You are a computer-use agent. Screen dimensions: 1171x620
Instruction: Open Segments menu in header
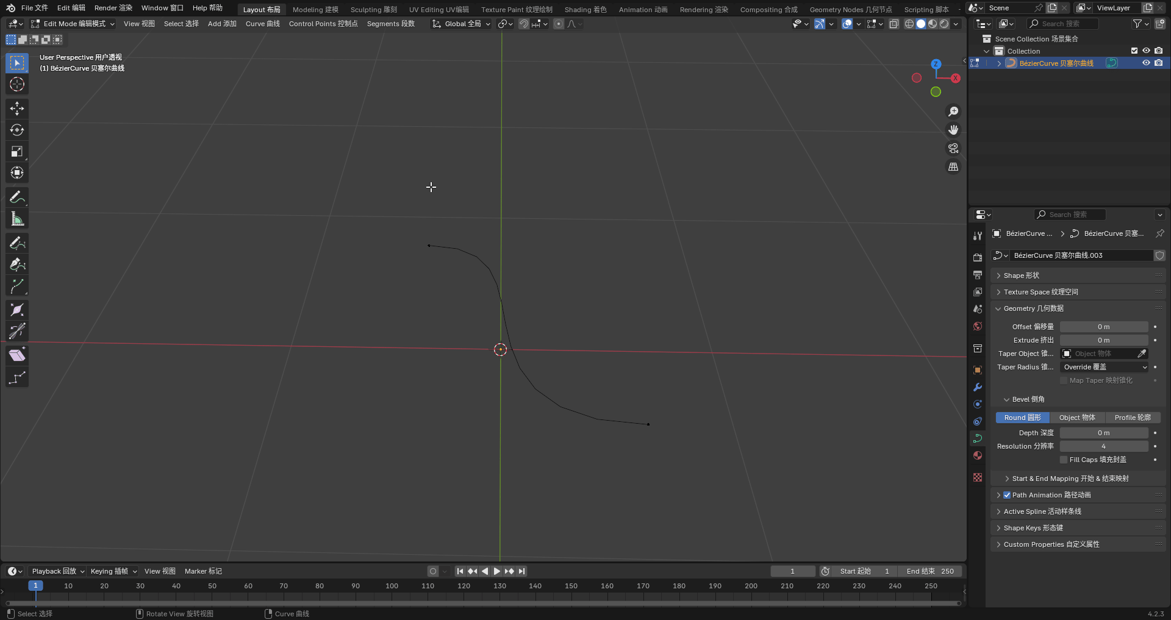pyautogui.click(x=391, y=24)
